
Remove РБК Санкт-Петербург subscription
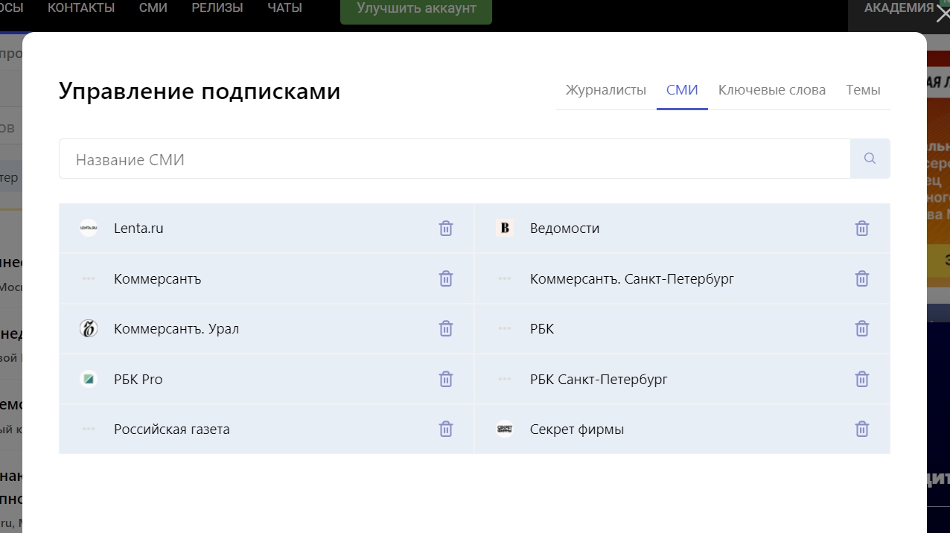pos(861,379)
